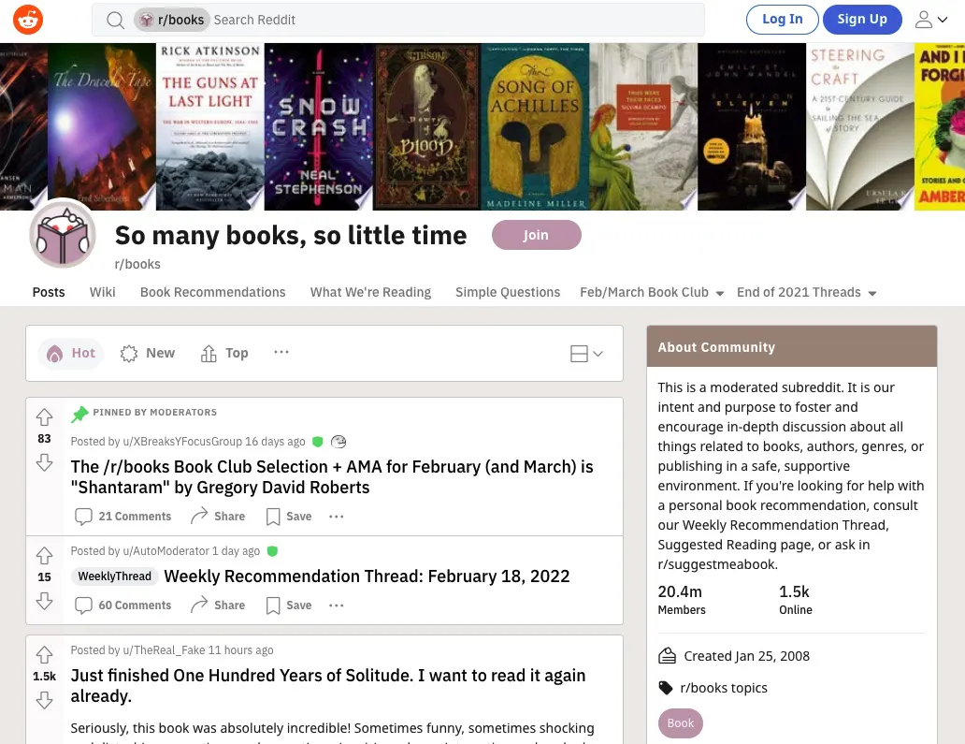Click The Song of Achilles book cover
Viewport: 965px width, 744px height.
[536, 127]
